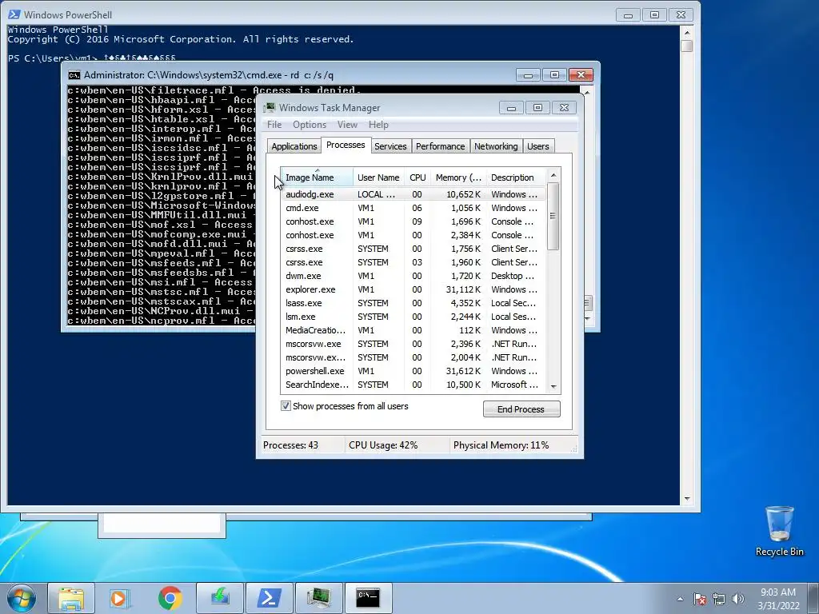
Task: Uncheck Show processes from all users
Action: point(286,405)
